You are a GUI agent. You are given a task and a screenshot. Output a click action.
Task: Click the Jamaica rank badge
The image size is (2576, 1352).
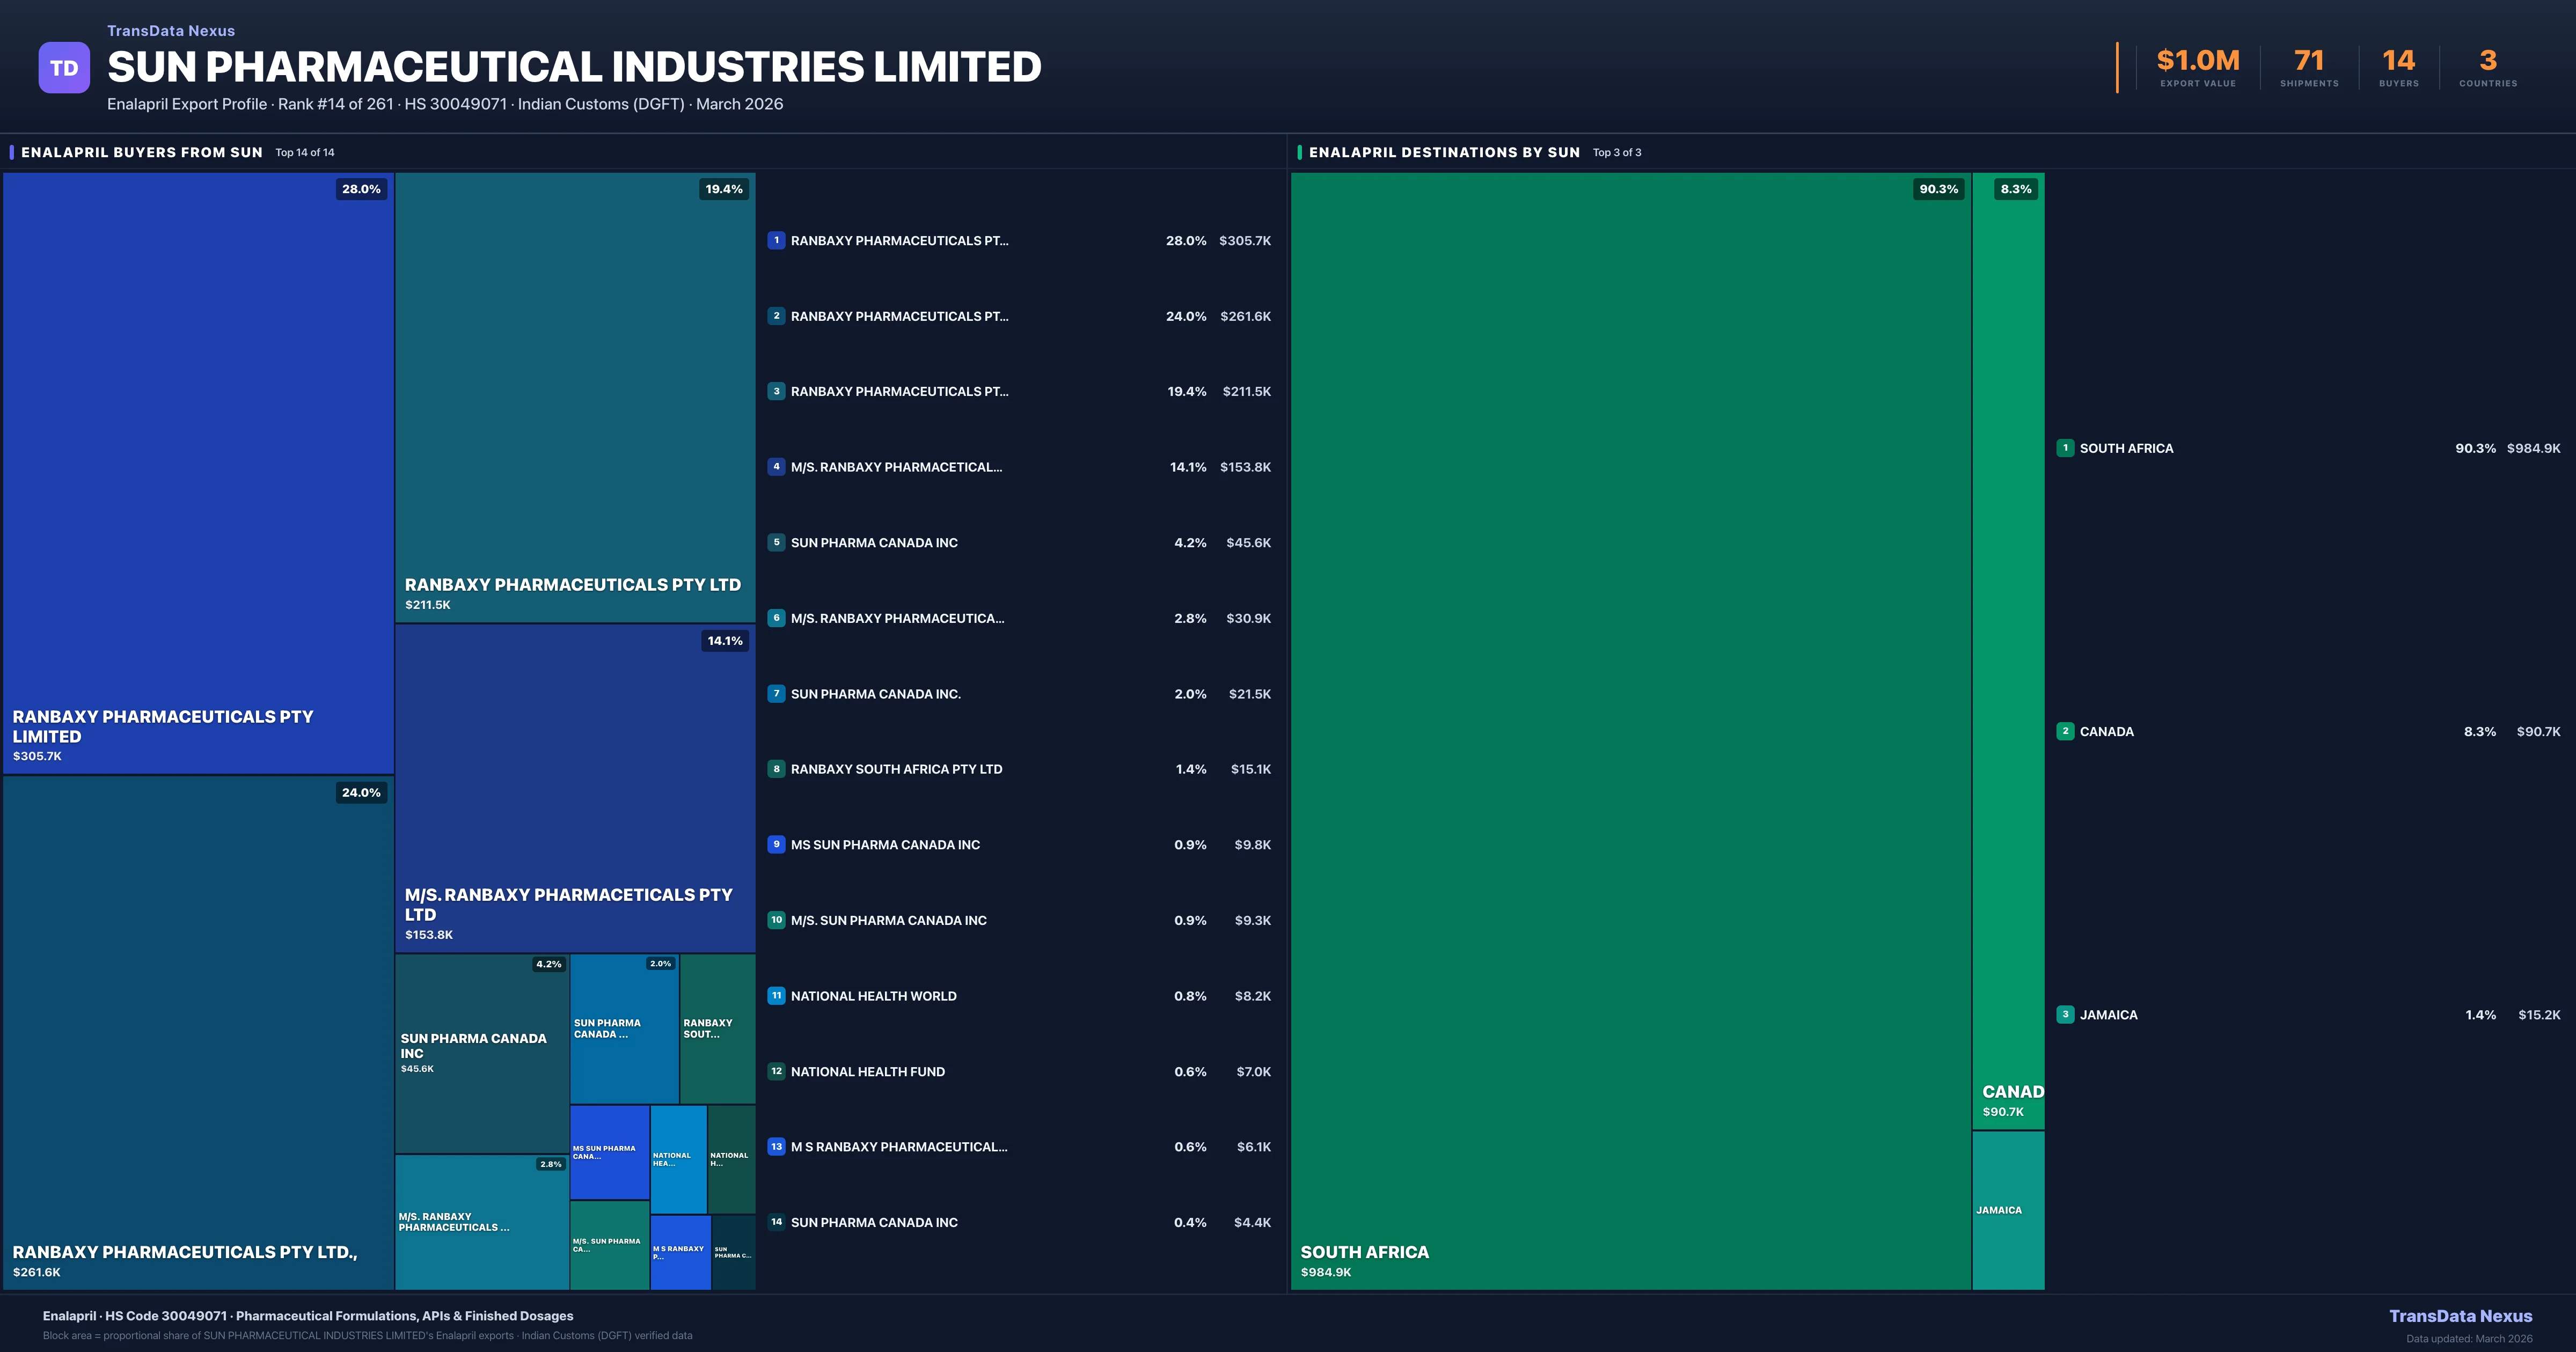(2065, 1014)
